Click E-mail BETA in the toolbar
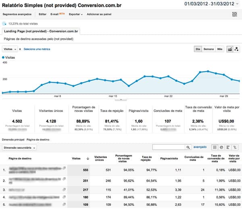 (x=57, y=14)
